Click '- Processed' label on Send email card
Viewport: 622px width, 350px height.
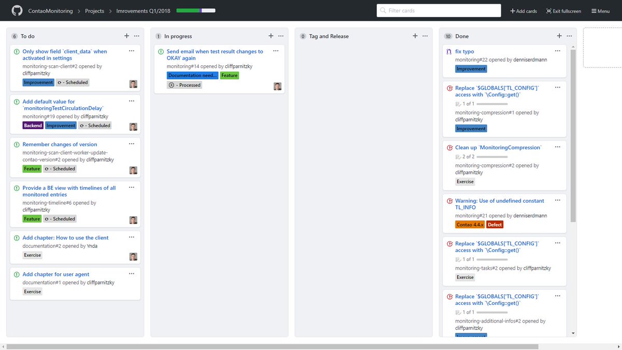coord(185,85)
